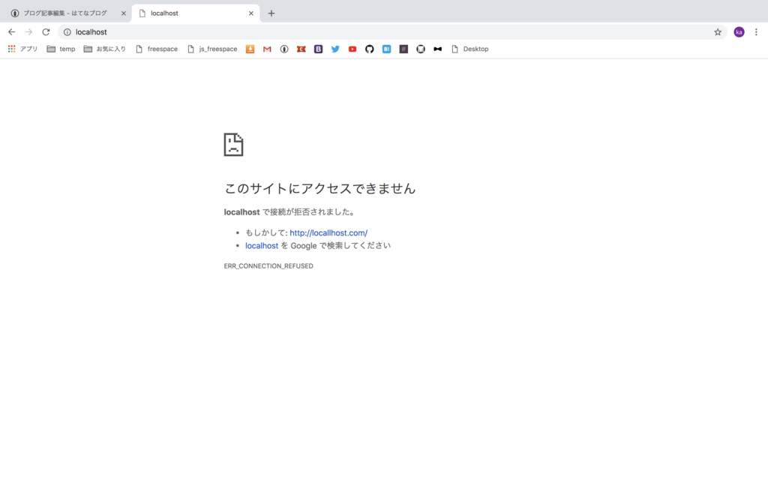This screenshot has width=768, height=480.
Task: Search Google via the blue localhost link
Action: (x=262, y=245)
